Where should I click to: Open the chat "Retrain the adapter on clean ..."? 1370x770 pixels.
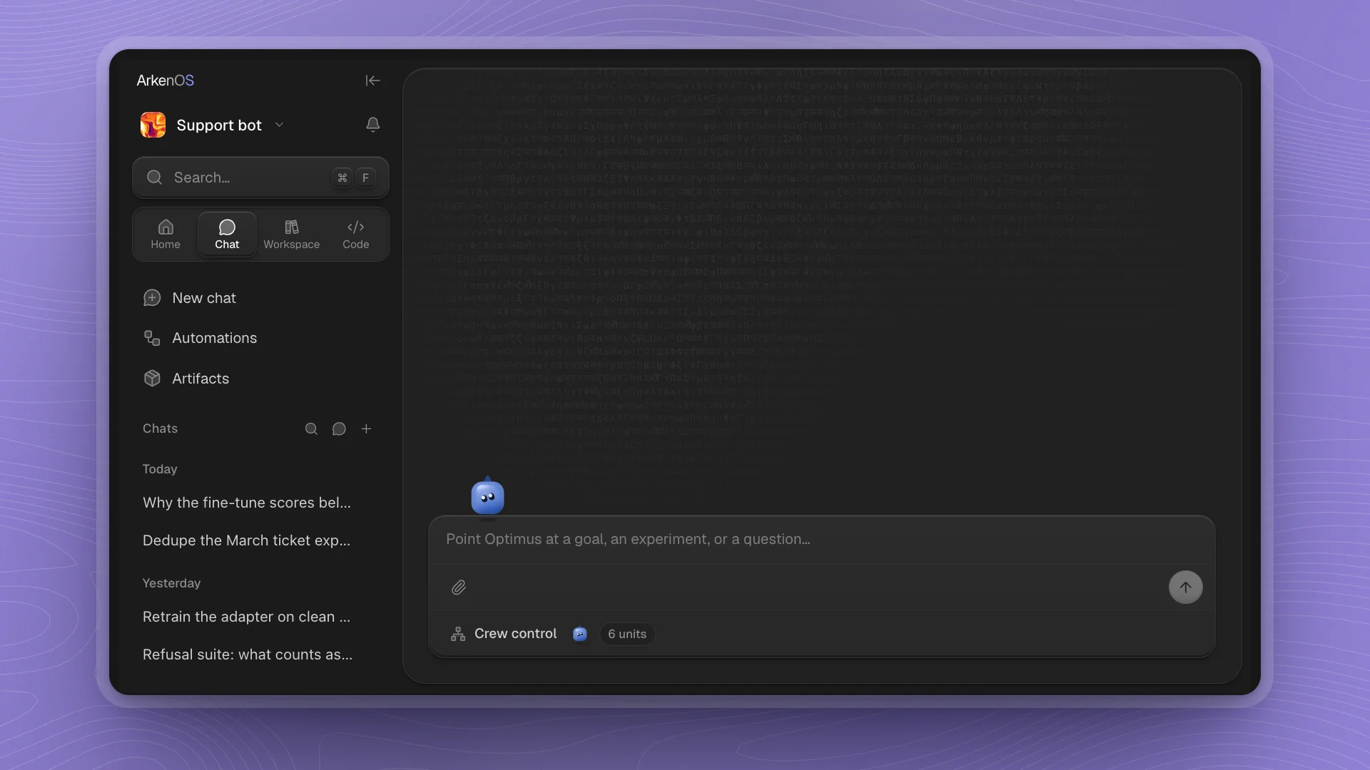coord(247,617)
